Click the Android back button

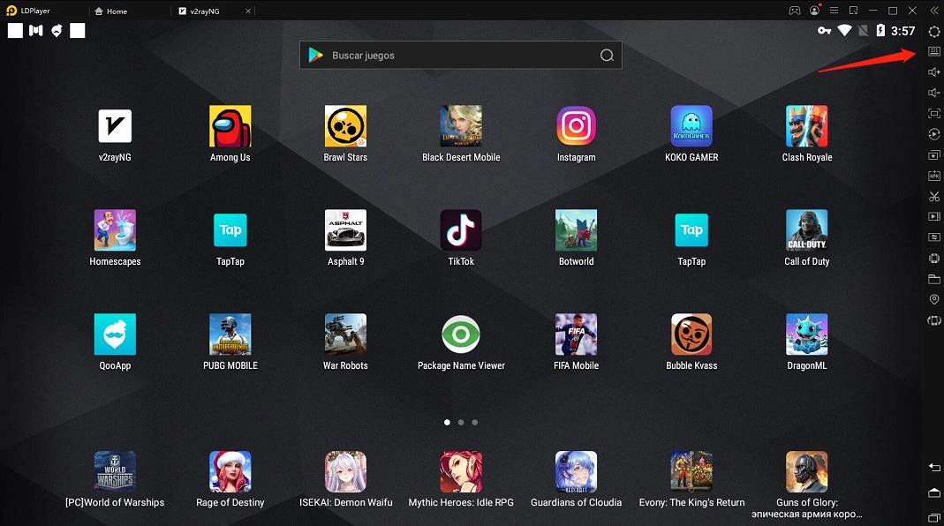[933, 467]
